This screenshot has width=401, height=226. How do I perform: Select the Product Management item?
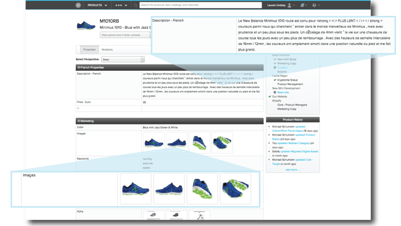click(291, 84)
